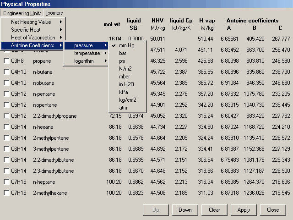This screenshot has width=293, height=220.
Task: Select checked mm Hg unit option
Action: 126,45
